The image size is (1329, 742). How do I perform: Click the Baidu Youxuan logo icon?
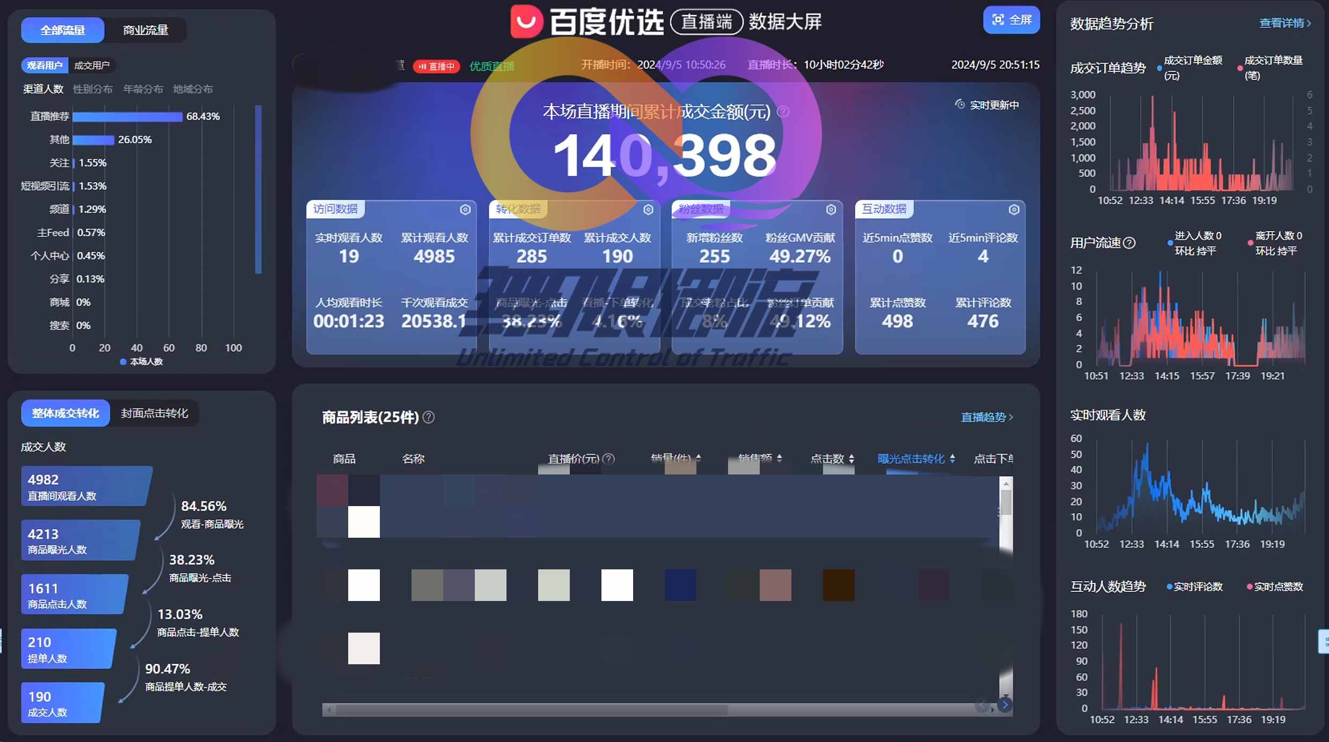(526, 21)
